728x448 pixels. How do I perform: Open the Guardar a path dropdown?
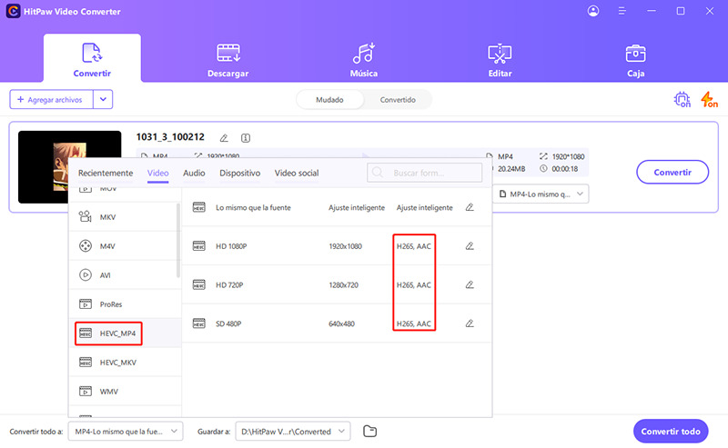pos(292,431)
